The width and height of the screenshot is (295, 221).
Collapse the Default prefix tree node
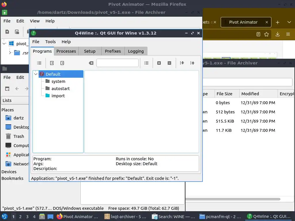[x=36, y=74]
